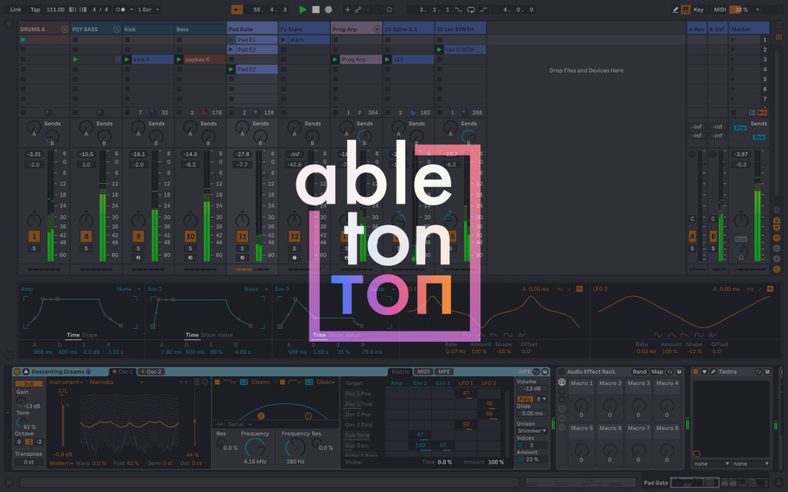Image resolution: width=788 pixels, height=492 pixels.
Task: Toggle the metronome icon in transport
Action: [x=120, y=9]
